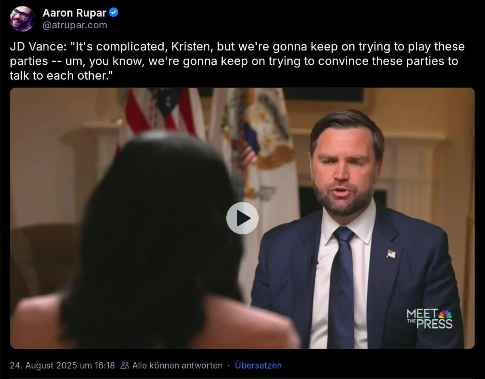Click the NBC peacock icon in the watermark

[446, 314]
